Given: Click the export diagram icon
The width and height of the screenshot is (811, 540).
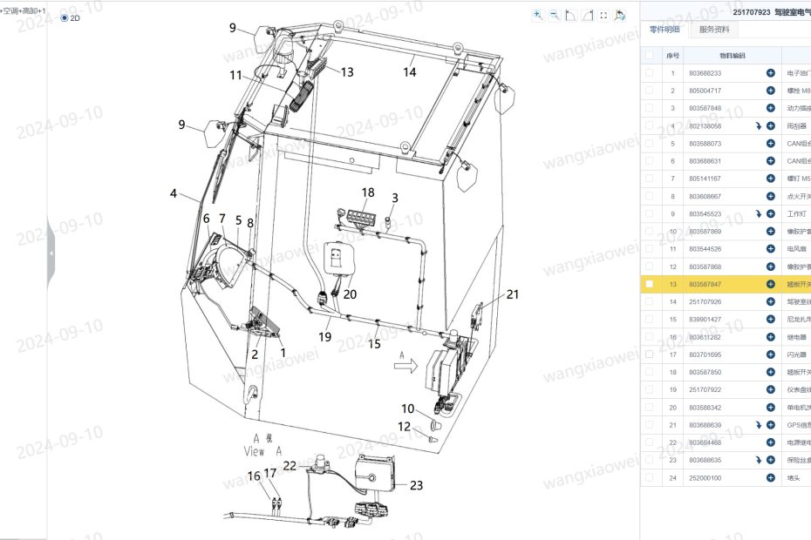Looking at the screenshot, I should 620,15.
